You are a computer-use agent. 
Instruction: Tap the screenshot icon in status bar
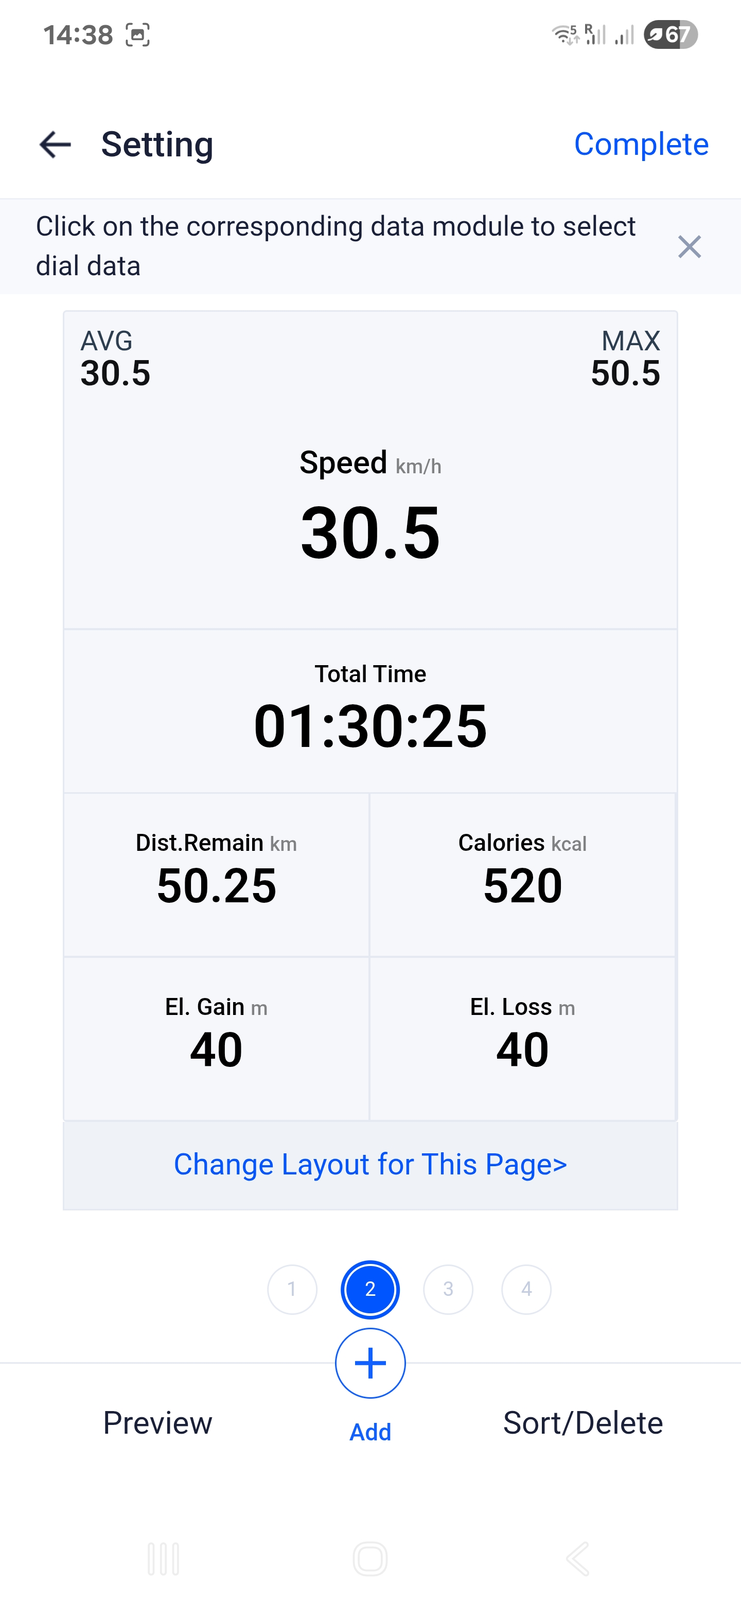coord(138,35)
